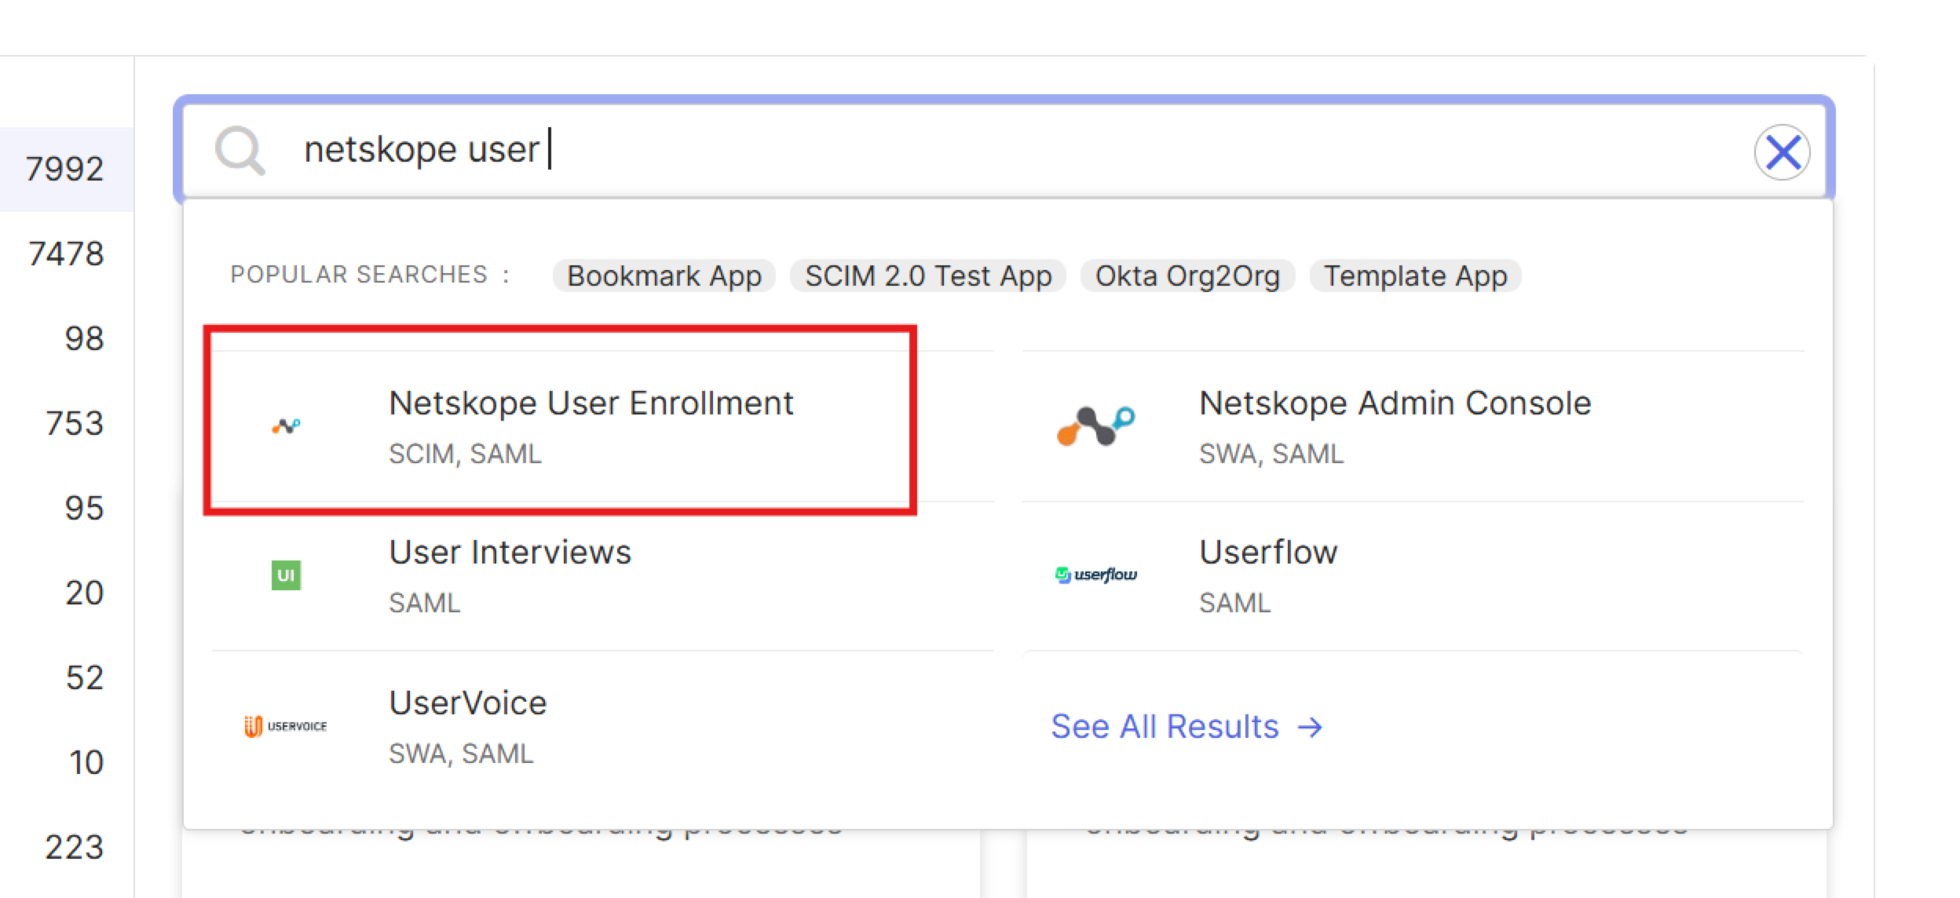1960x898 pixels.
Task: Click the magnifying glass search icon
Action: click(x=240, y=150)
